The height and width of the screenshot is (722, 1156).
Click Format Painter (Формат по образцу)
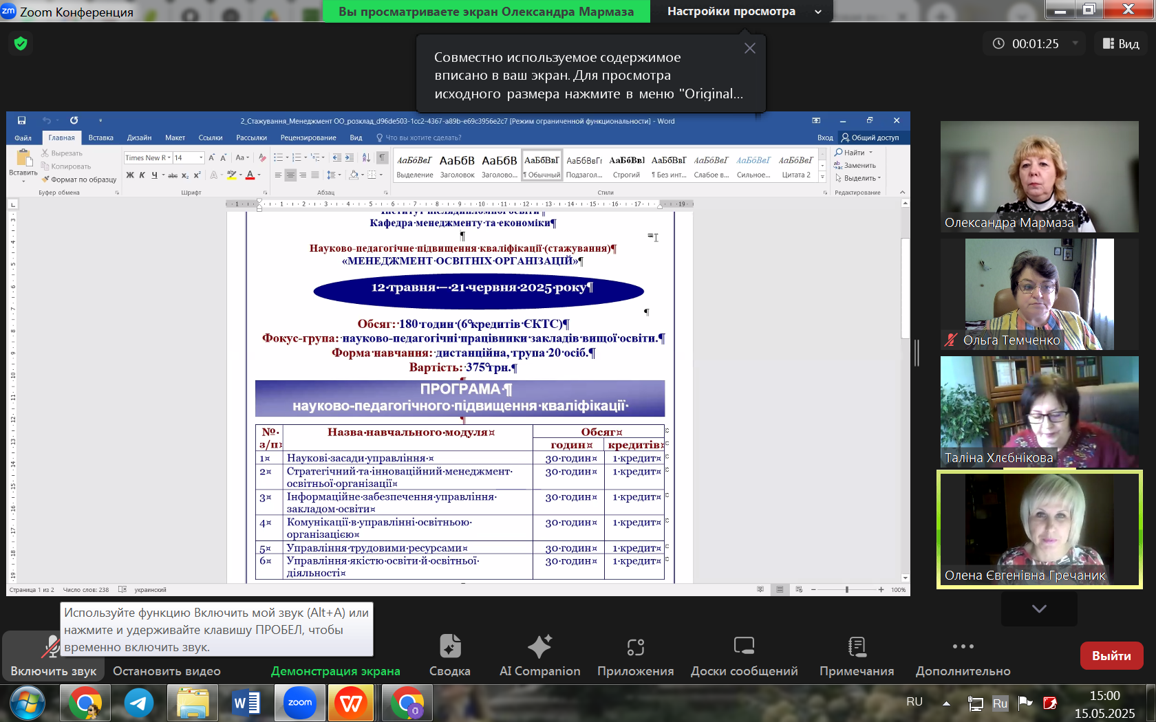tap(79, 179)
